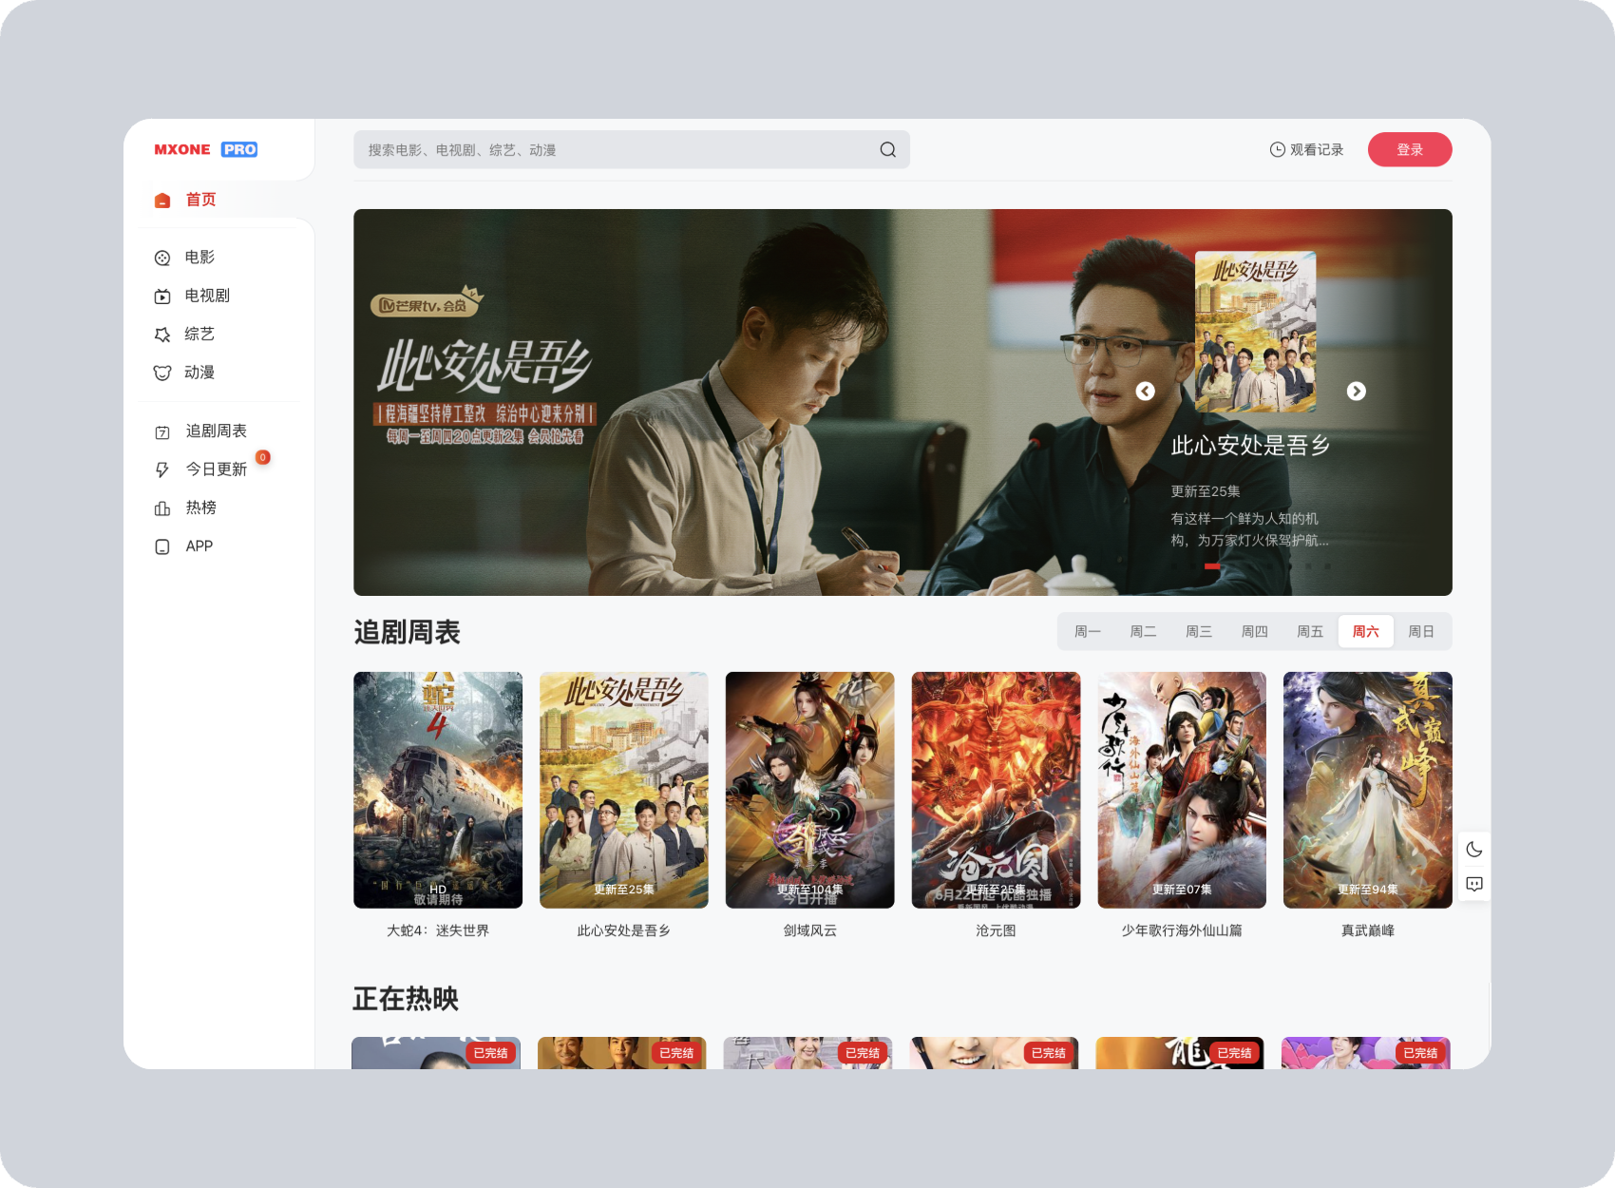Select the 周六 schedule tab

tap(1366, 632)
